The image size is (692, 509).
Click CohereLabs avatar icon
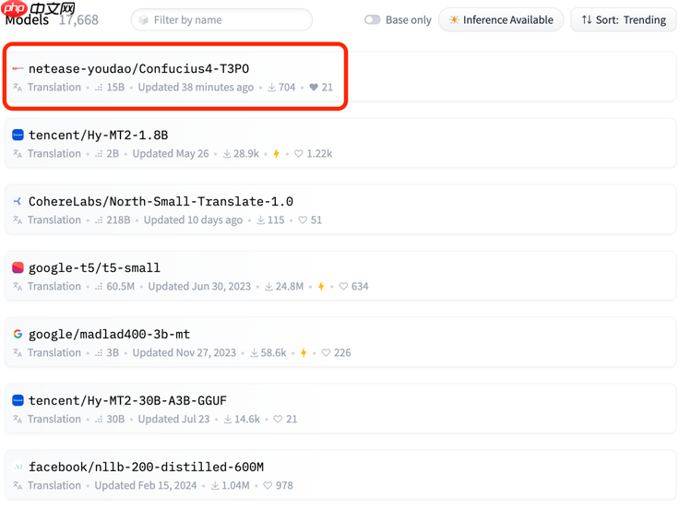[x=18, y=202]
